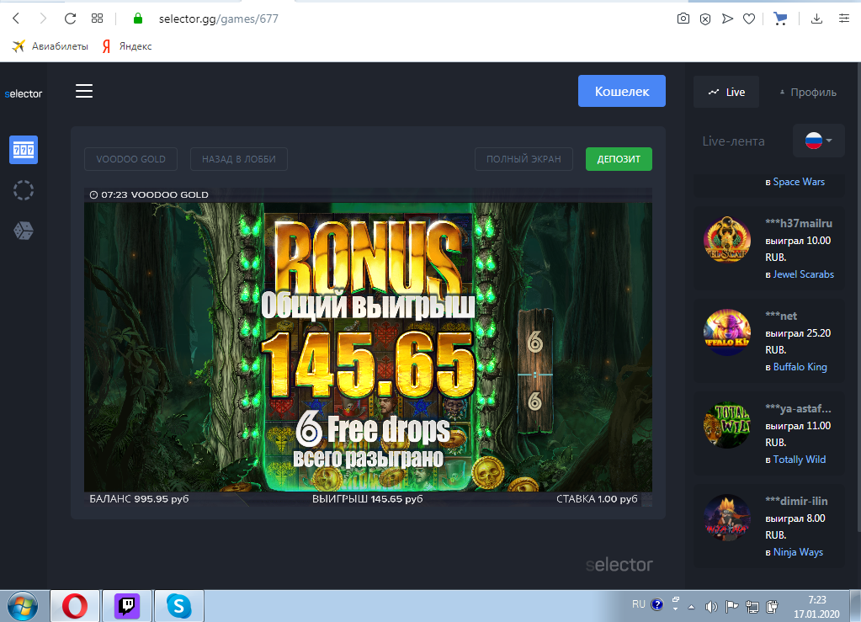The image size is (861, 622).
Task: Click the Totally Wild game thumbnail
Action: [x=727, y=425]
